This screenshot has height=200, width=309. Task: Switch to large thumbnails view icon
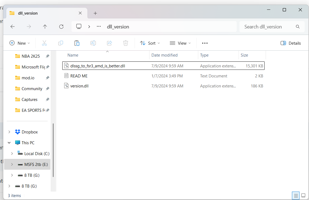(303, 195)
